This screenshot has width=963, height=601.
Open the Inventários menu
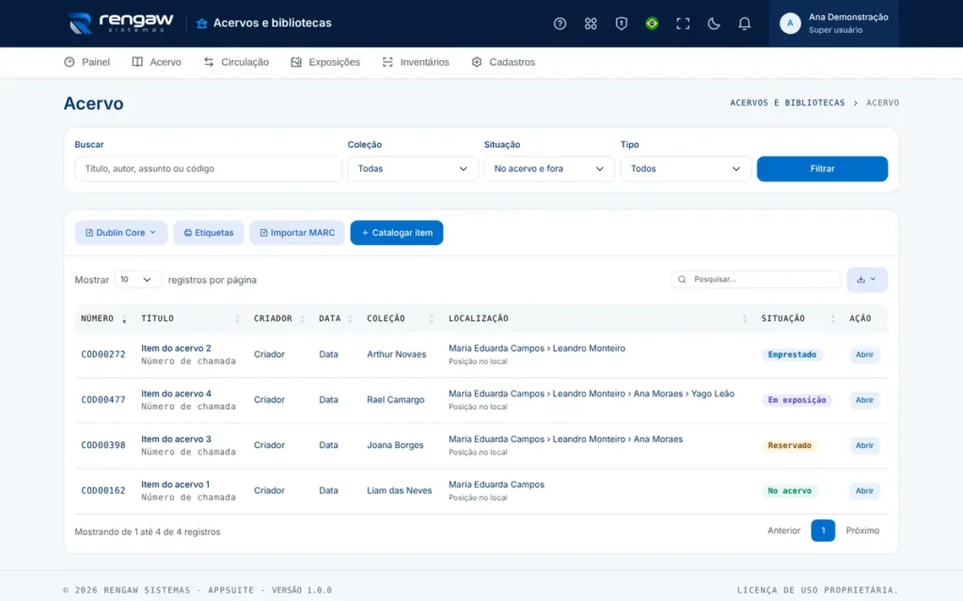pos(416,62)
